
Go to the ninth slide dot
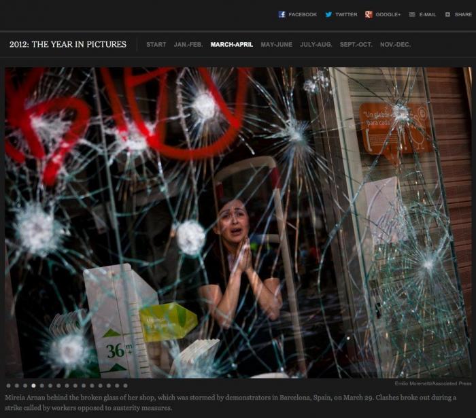tap(75, 385)
